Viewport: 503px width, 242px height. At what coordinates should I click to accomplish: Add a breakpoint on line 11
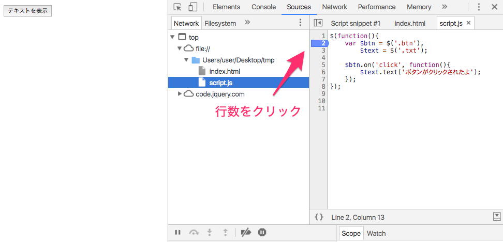322,108
